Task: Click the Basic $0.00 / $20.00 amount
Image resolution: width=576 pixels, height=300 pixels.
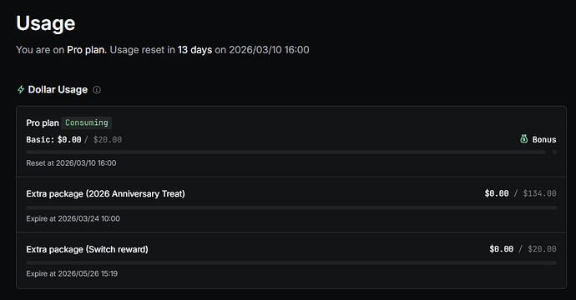Action: pos(73,140)
